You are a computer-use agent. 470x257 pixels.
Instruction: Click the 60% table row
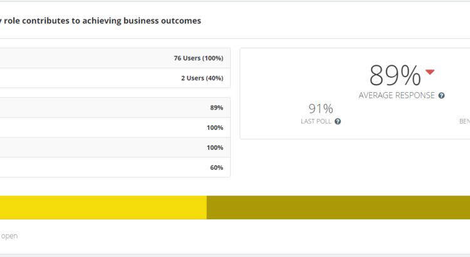click(x=115, y=168)
